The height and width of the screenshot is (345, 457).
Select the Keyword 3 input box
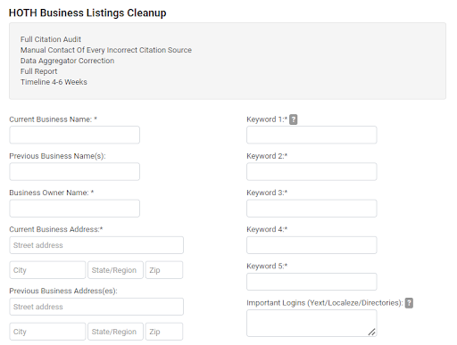312,209
